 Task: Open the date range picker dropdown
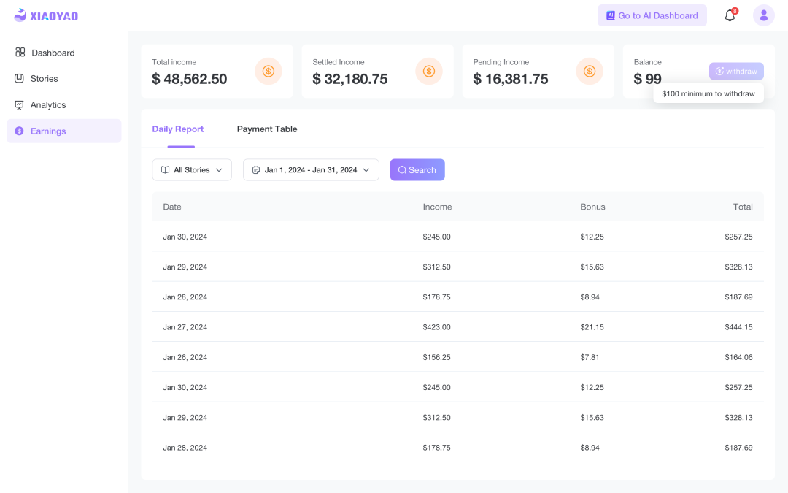(311, 170)
